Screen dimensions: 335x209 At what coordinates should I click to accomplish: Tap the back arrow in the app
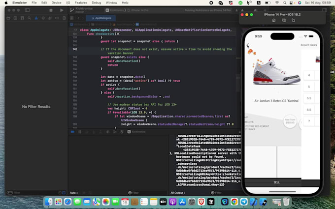(x=248, y=45)
